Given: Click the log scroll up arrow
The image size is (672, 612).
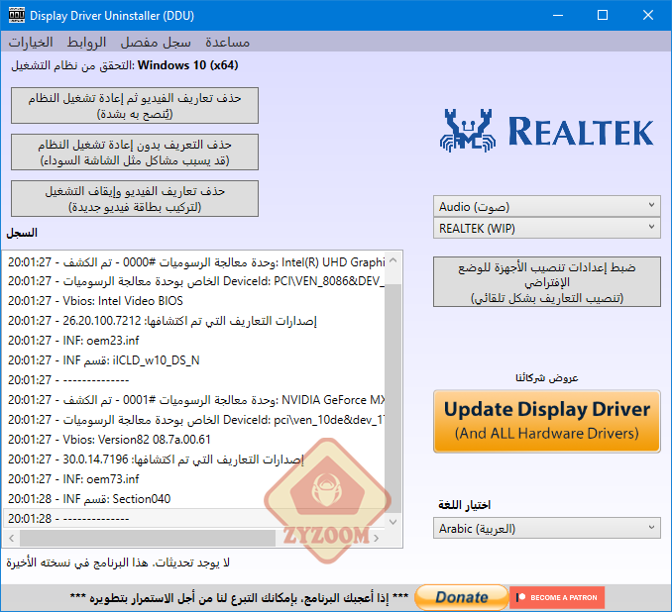Looking at the screenshot, I should tap(393, 260).
